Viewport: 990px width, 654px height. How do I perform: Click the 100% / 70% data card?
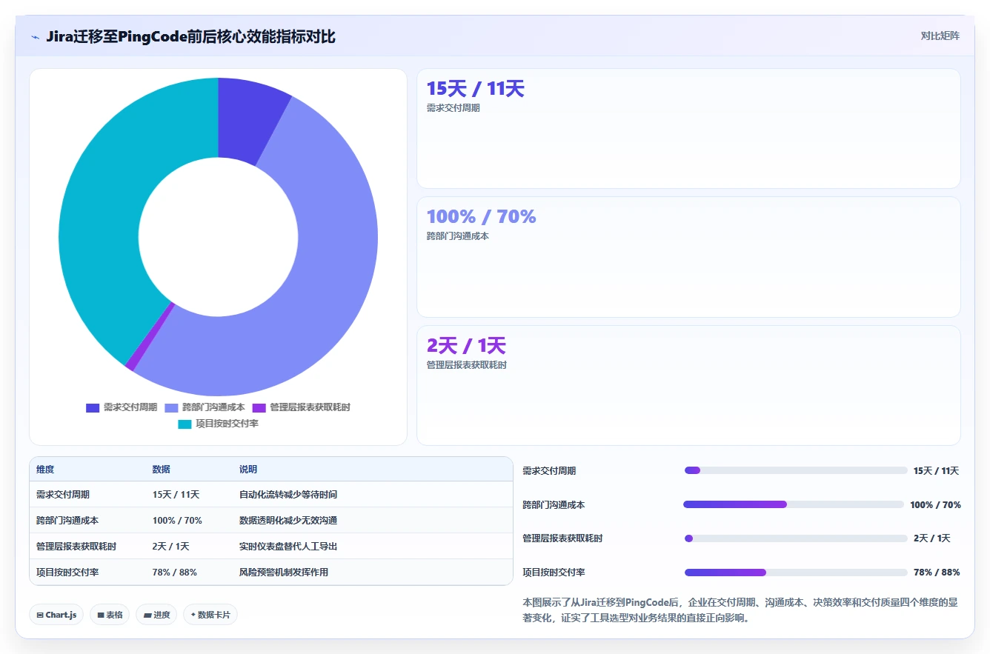(x=688, y=257)
